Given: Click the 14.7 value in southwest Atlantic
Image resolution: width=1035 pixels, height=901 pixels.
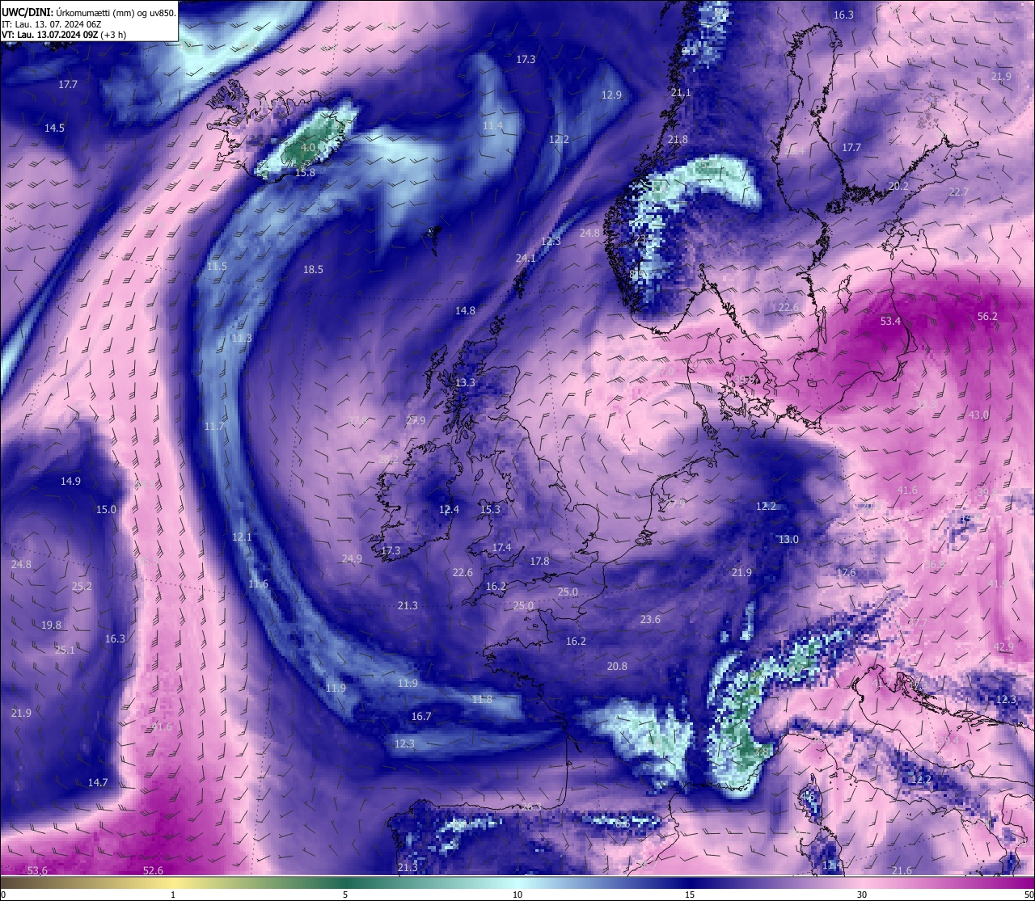Looking at the screenshot, I should [98, 782].
